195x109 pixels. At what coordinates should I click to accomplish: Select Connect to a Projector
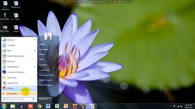(x=19, y=72)
